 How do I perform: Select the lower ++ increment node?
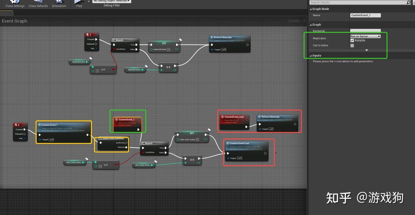pos(192,160)
